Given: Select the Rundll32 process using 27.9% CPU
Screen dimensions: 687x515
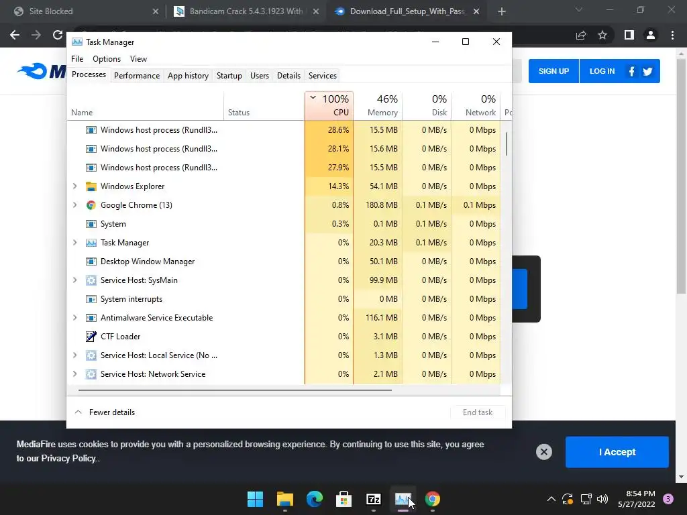Looking at the screenshot, I should click(x=284, y=167).
